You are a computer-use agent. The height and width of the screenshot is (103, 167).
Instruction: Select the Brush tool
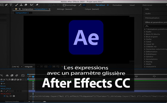[17, 5]
